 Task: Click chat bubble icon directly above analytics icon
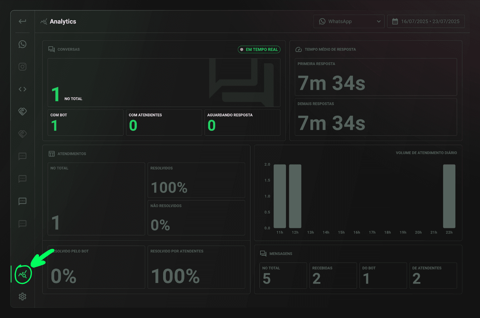coord(22,224)
